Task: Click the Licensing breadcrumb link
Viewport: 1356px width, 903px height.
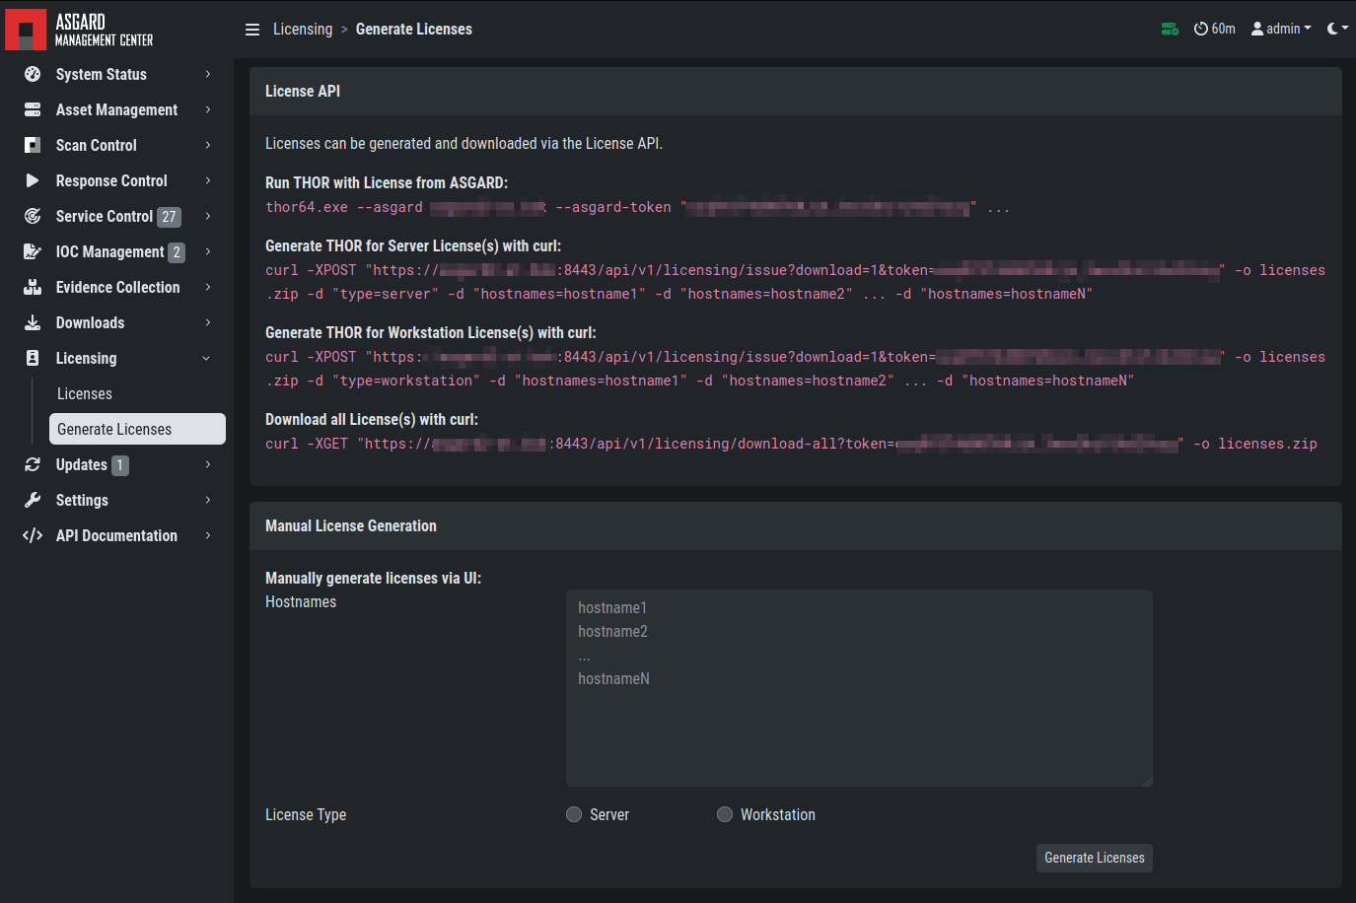Action: [303, 29]
